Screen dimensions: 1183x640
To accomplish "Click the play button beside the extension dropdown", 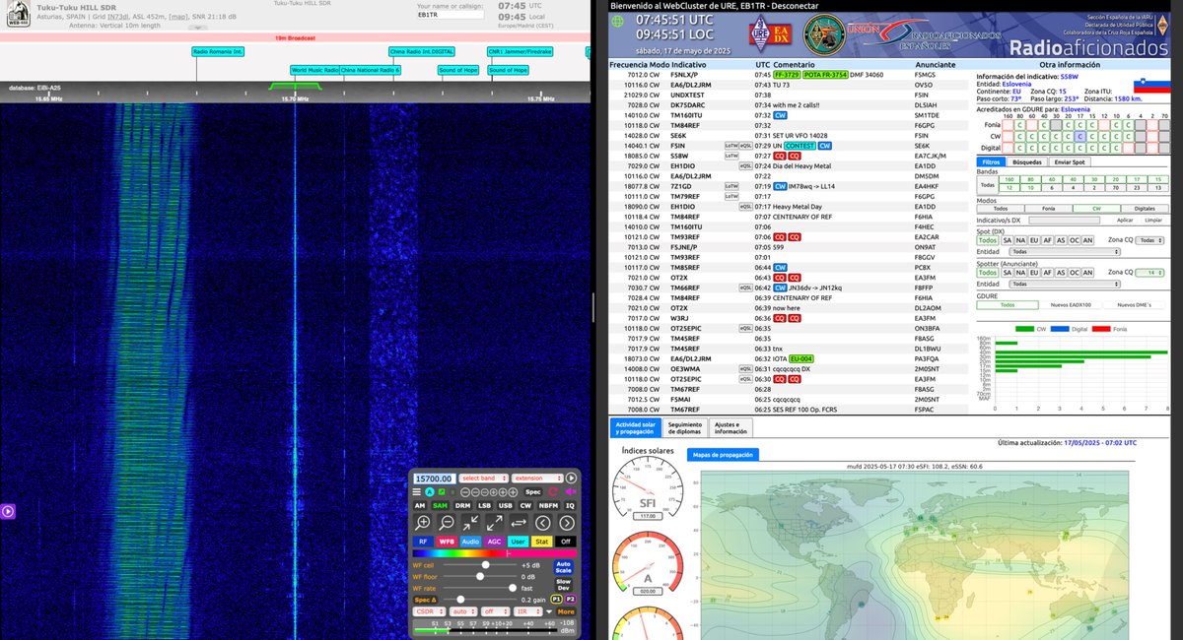I will pos(571,479).
